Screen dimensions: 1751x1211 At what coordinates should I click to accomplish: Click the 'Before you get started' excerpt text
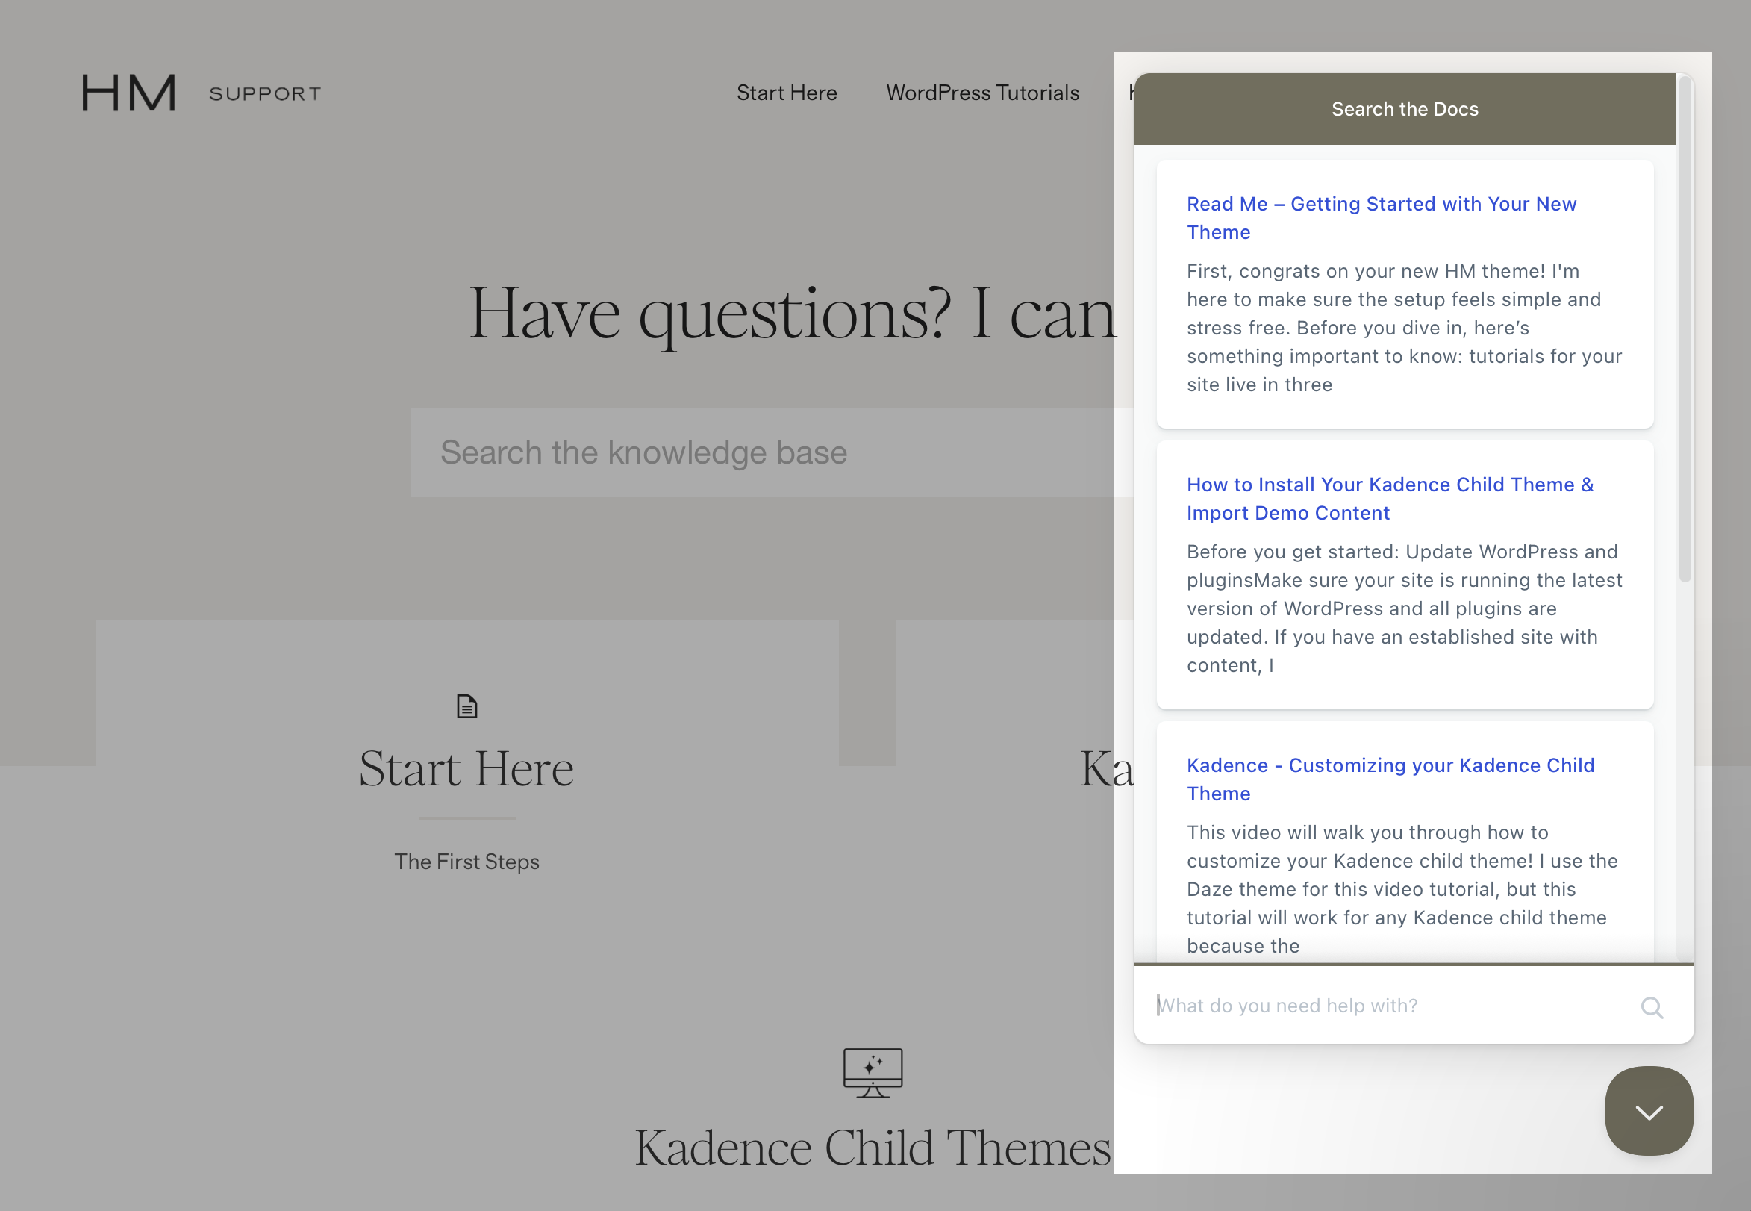point(1404,608)
